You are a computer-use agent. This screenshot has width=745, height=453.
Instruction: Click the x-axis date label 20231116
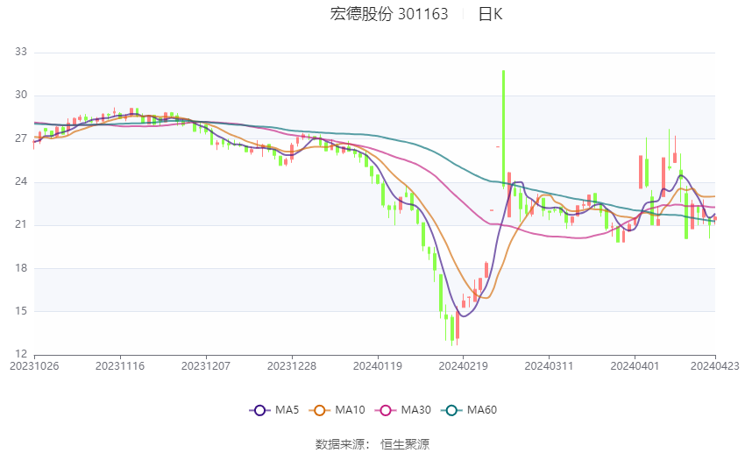click(120, 366)
